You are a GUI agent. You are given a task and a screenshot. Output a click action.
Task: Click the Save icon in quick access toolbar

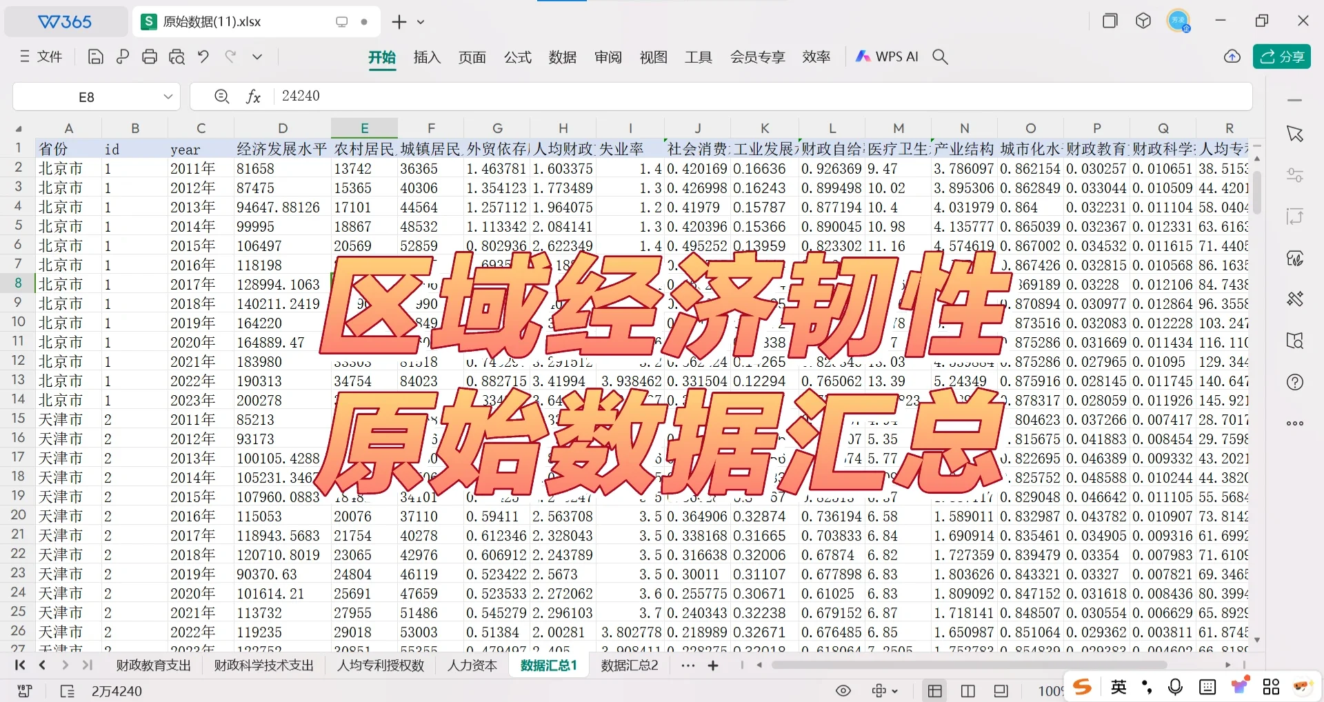pos(95,57)
